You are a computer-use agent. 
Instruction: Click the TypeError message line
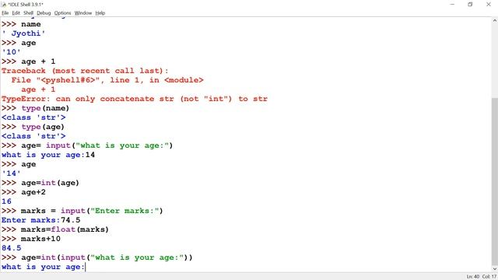(135, 99)
